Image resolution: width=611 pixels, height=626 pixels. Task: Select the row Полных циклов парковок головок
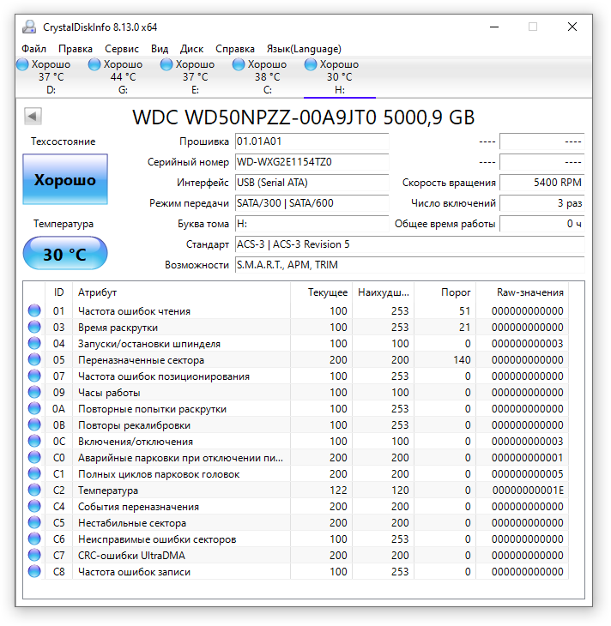[296, 473]
